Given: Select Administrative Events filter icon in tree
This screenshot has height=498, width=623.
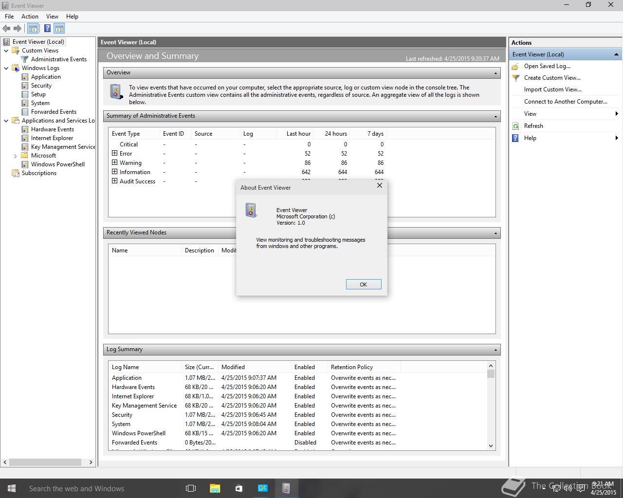Looking at the screenshot, I should click(x=25, y=59).
